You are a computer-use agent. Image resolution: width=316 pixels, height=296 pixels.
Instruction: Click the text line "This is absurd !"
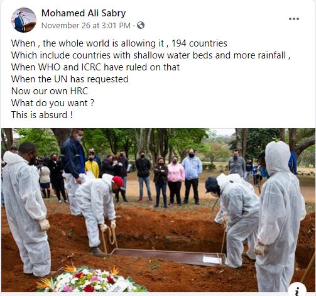coord(42,115)
